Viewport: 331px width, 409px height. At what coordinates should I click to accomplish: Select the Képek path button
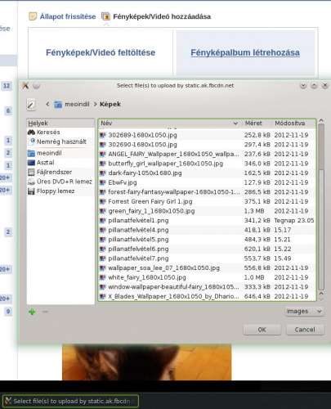(110, 104)
